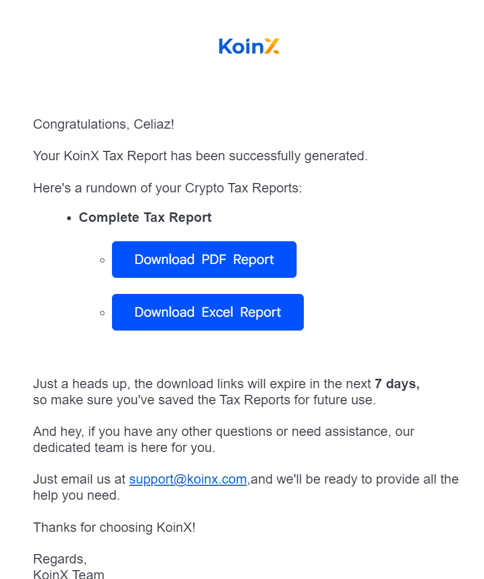Click the solid bullet before Complete Tax Report
This screenshot has height=579, width=484.
[69, 219]
